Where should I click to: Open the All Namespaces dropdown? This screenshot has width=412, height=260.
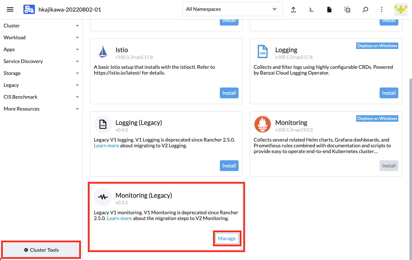pyautogui.click(x=232, y=9)
